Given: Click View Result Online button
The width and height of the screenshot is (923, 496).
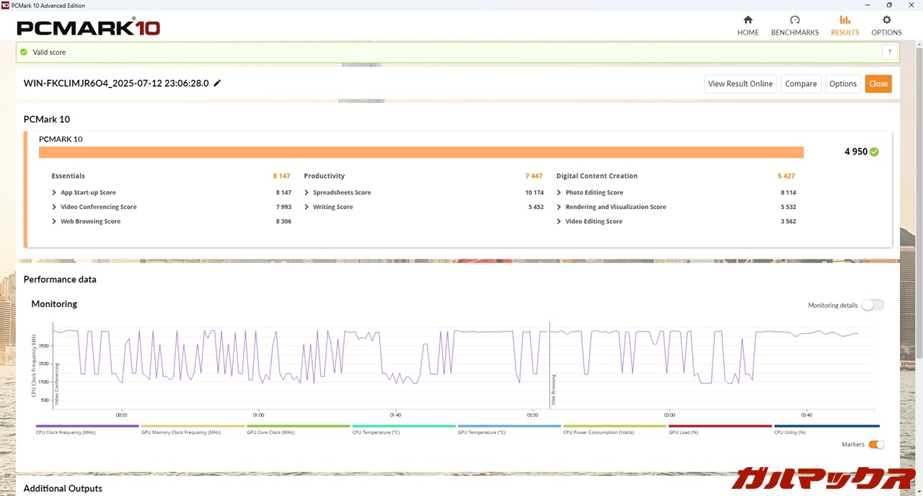Looking at the screenshot, I should coord(740,84).
